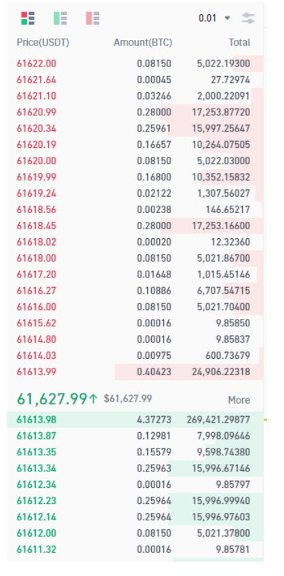The height and width of the screenshot is (576, 284).
Task: Click the Total column header
Action: coord(239,43)
